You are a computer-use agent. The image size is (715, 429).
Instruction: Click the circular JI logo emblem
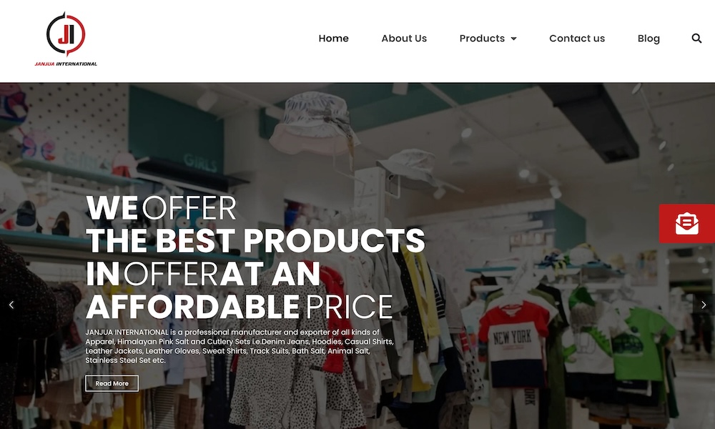pyautogui.click(x=66, y=34)
